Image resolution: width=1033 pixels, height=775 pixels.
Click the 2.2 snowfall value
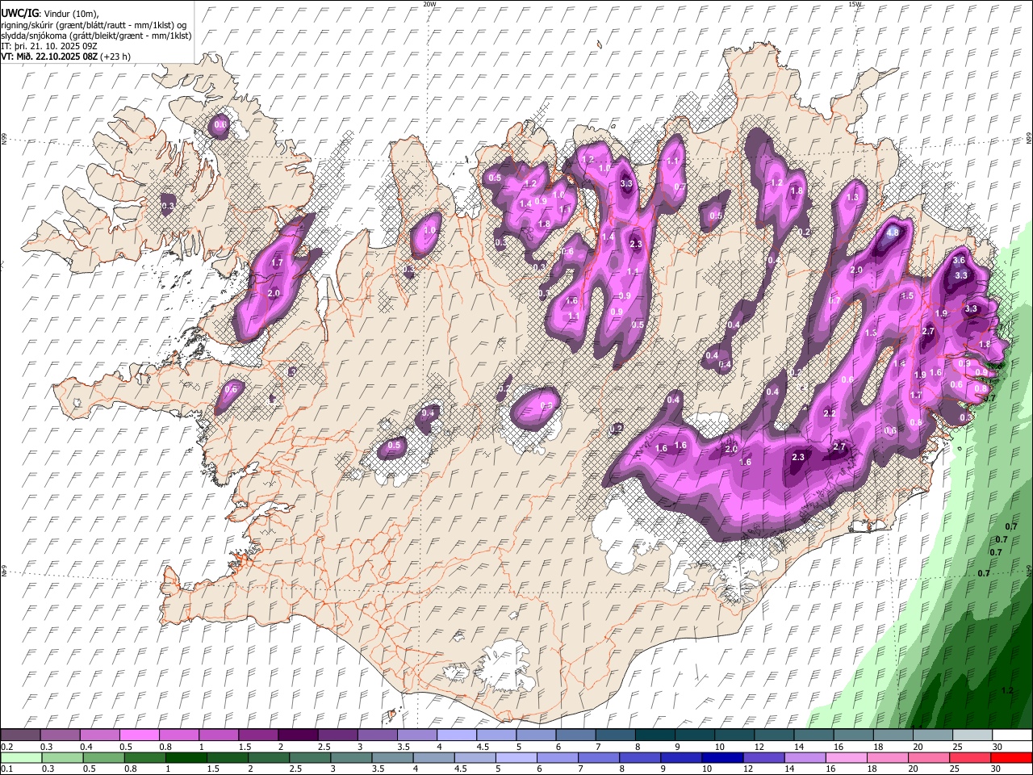coord(830,413)
